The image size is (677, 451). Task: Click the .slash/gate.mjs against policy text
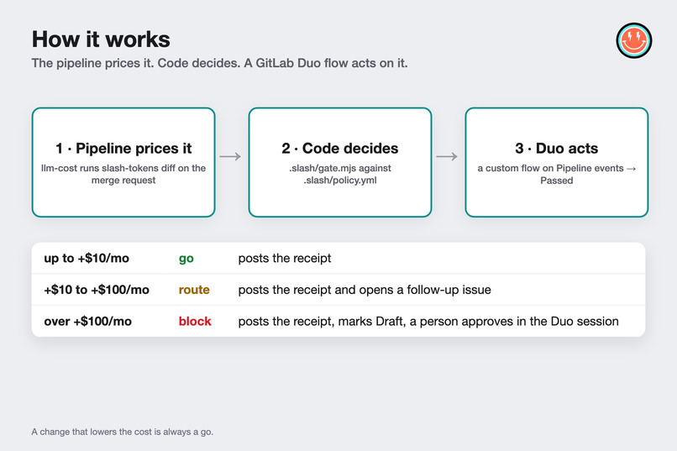tap(340, 174)
